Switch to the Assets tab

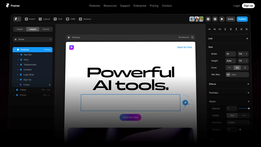(46, 29)
